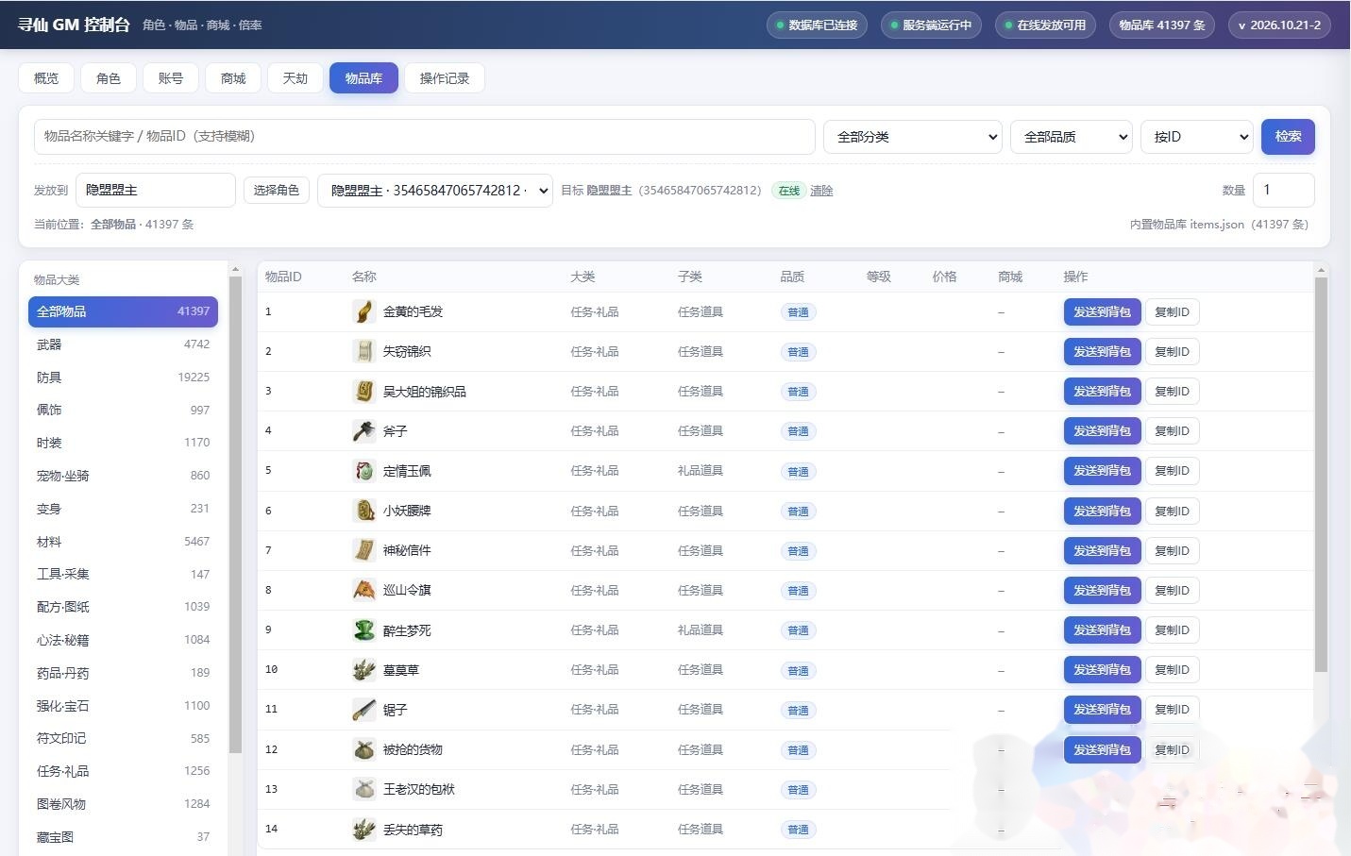Click the item table vertical scrollbar
1351x856 pixels.
click(x=1321, y=474)
